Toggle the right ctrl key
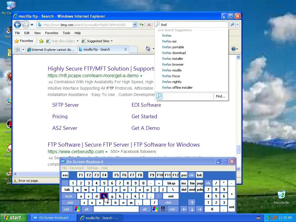 (x=172, y=209)
